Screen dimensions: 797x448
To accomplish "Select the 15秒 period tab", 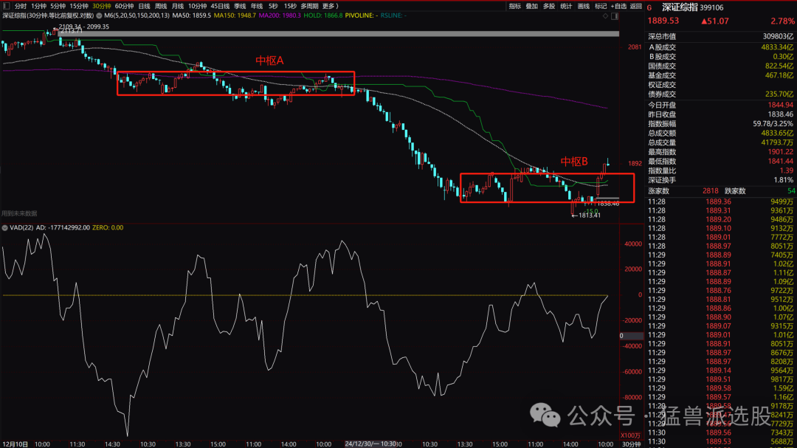I will click(x=290, y=6).
